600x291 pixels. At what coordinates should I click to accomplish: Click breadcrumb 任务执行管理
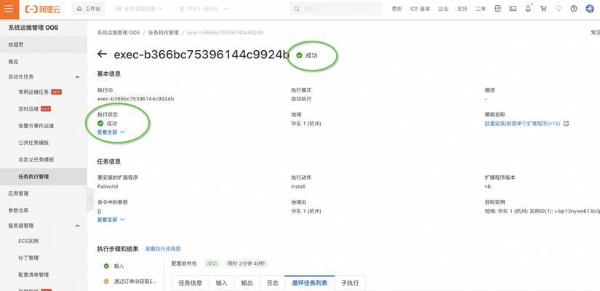pyautogui.click(x=164, y=33)
